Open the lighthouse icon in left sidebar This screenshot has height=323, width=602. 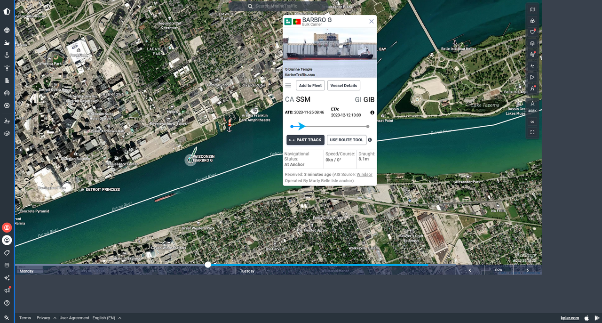pos(7,68)
